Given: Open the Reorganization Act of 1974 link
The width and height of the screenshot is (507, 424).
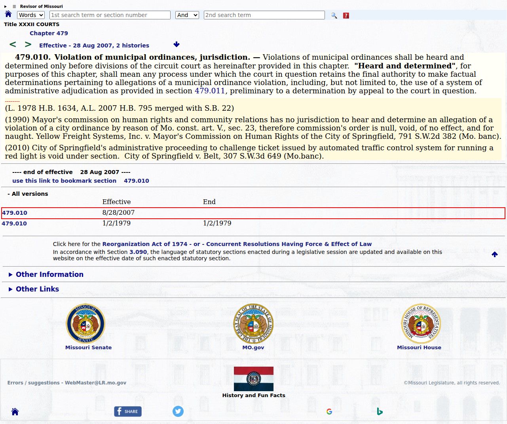Looking at the screenshot, I should [145, 244].
